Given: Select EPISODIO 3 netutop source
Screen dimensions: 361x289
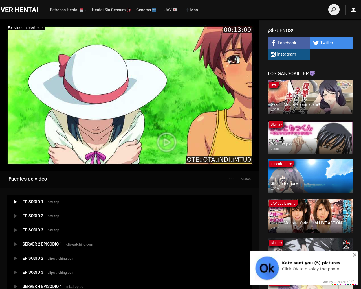Looking at the screenshot, I should (x=129, y=230).
